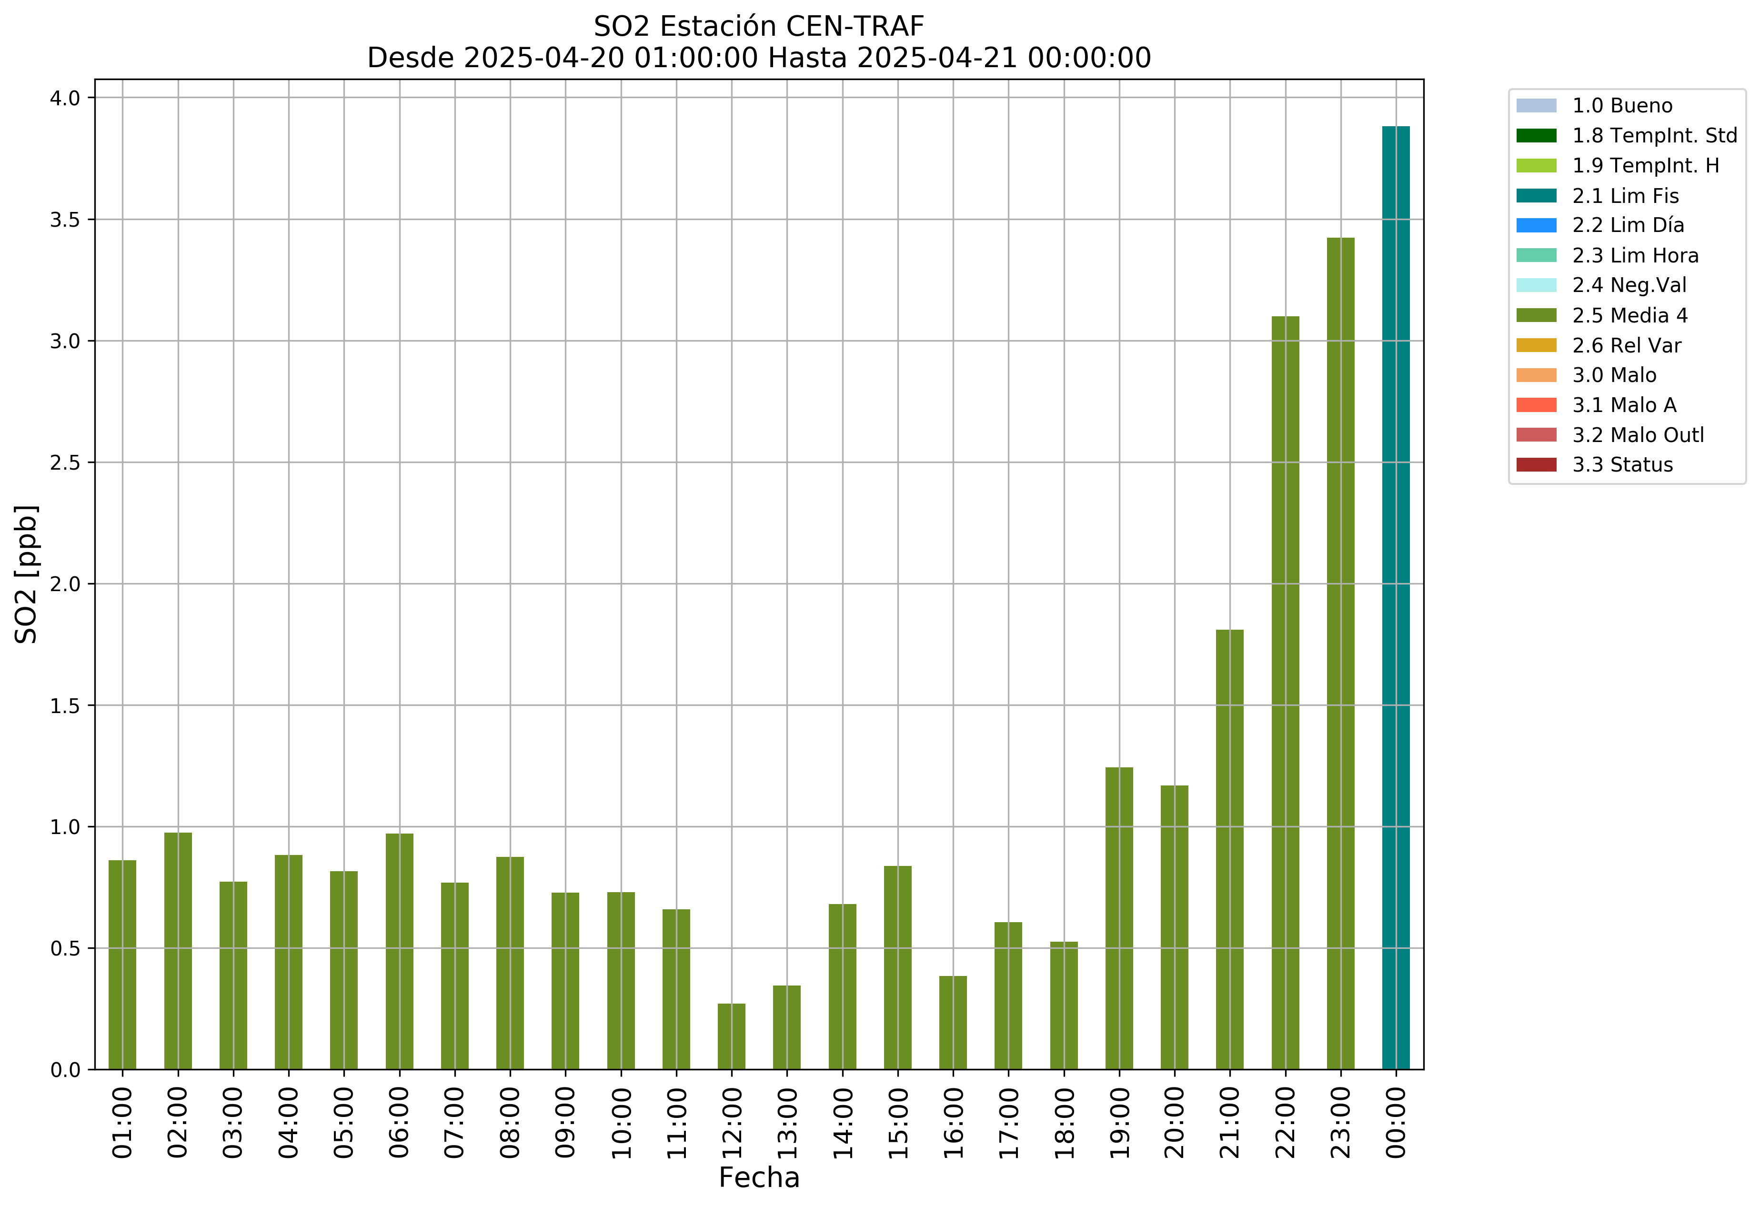Click the 1.8 TempInt. Std dark green swatch
Image resolution: width=1760 pixels, height=1207 pixels.
(1536, 136)
